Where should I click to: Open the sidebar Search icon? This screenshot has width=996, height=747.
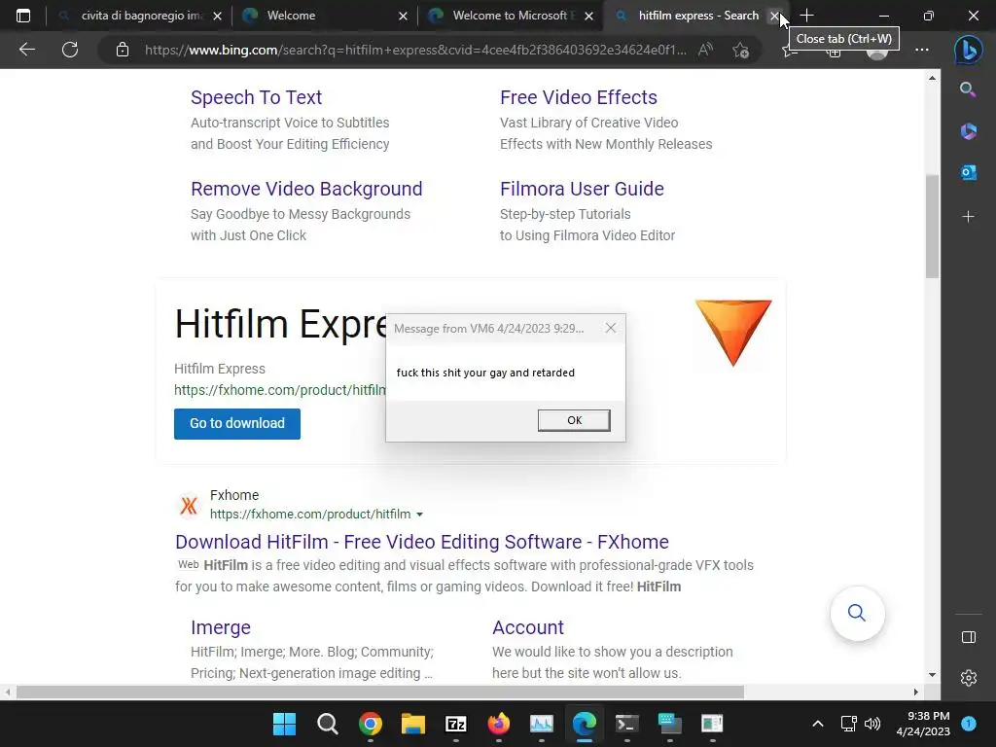pos(968,89)
